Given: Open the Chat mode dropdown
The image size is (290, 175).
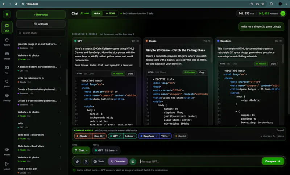Looking at the screenshot, I should pyautogui.click(x=81, y=150).
